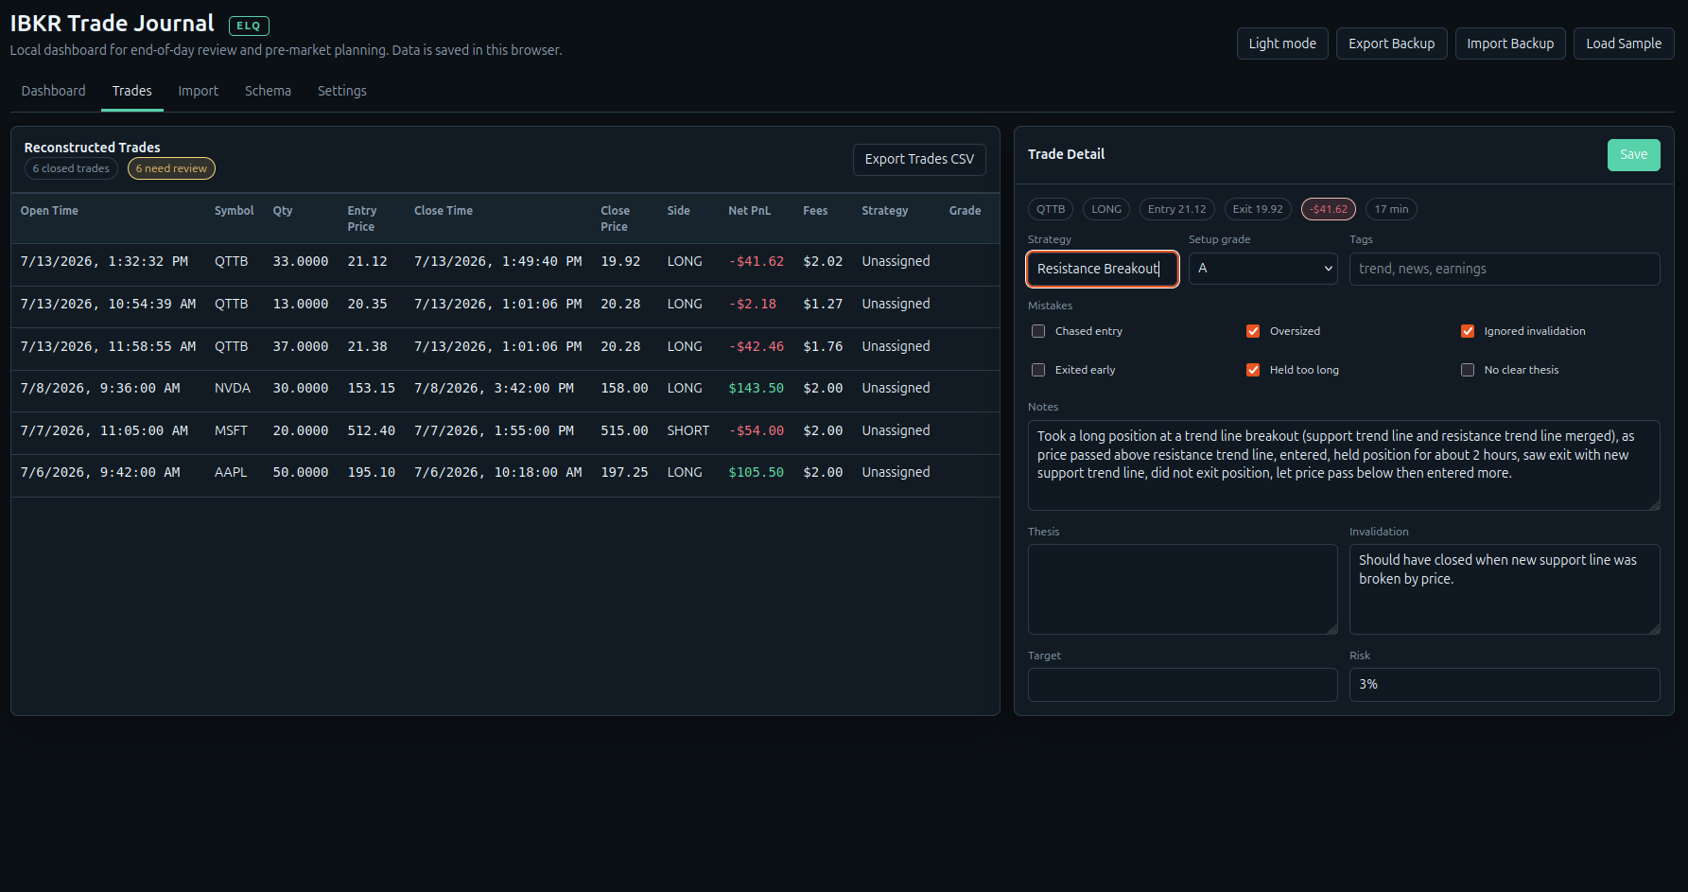Screen dimensions: 1688x892
Task: Click the '6 closed trades' badge
Action: click(x=71, y=168)
